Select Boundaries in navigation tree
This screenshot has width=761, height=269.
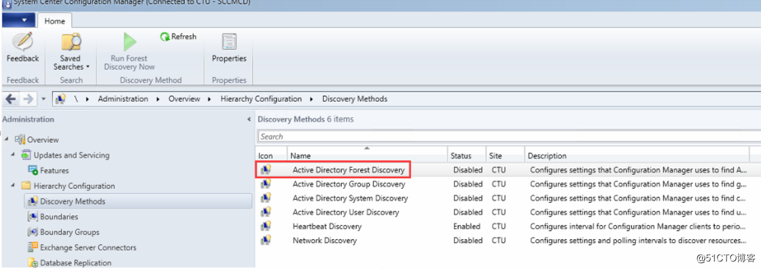coord(59,217)
